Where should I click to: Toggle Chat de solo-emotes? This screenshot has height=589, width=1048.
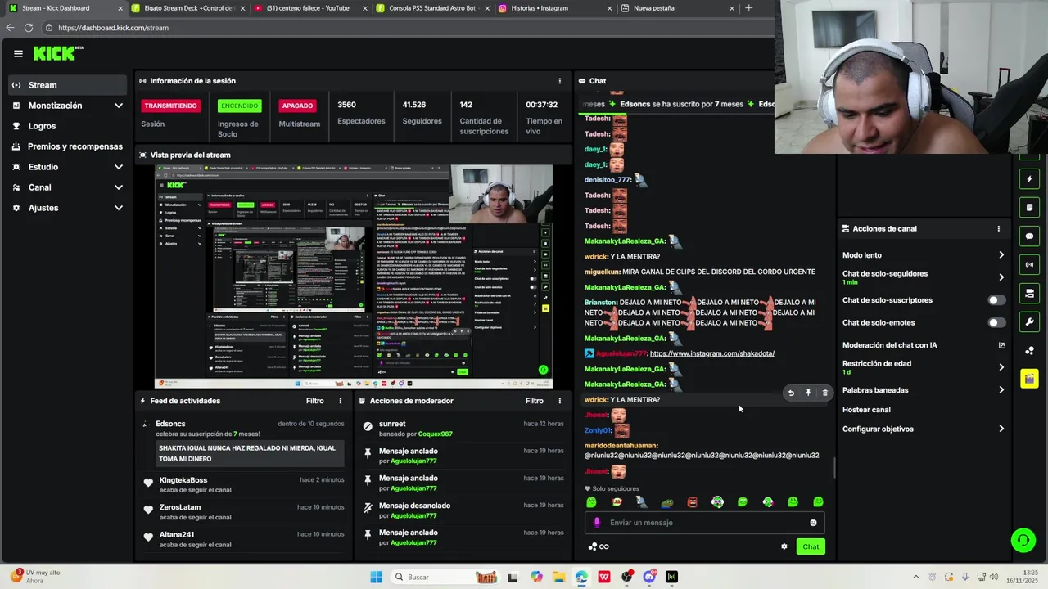point(996,323)
